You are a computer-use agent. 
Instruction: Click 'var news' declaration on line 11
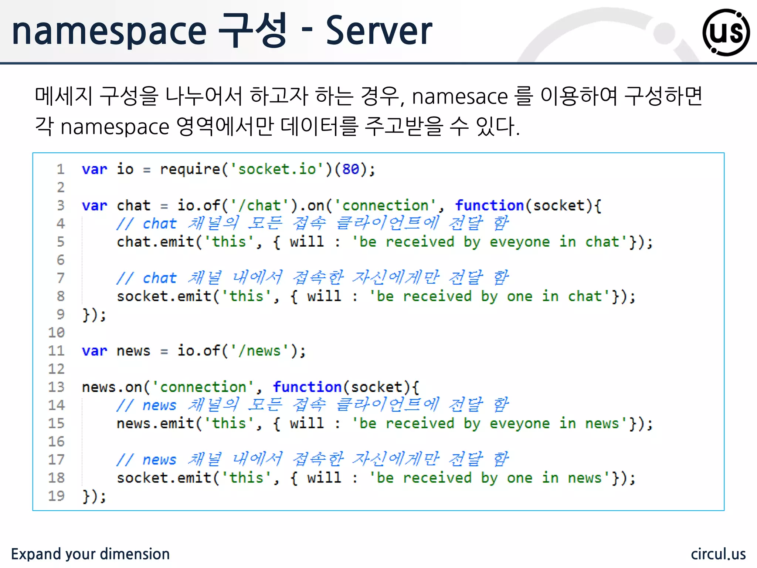click(116, 351)
